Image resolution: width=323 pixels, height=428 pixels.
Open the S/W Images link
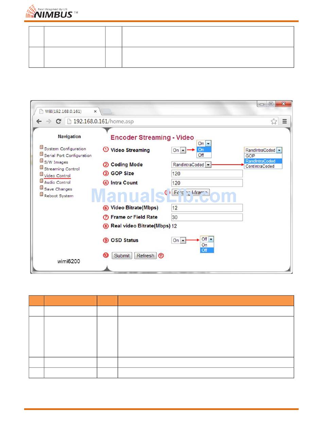tap(56, 162)
